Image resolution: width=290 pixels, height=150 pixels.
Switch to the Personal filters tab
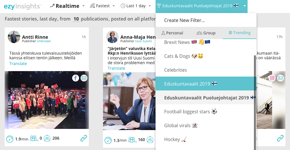pos(172,33)
